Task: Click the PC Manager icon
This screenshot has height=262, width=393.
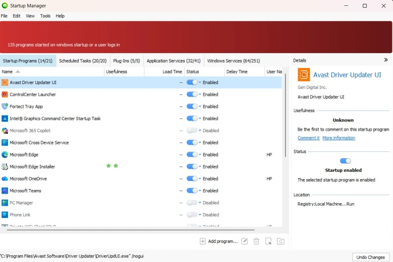Action: pyautogui.click(x=5, y=203)
